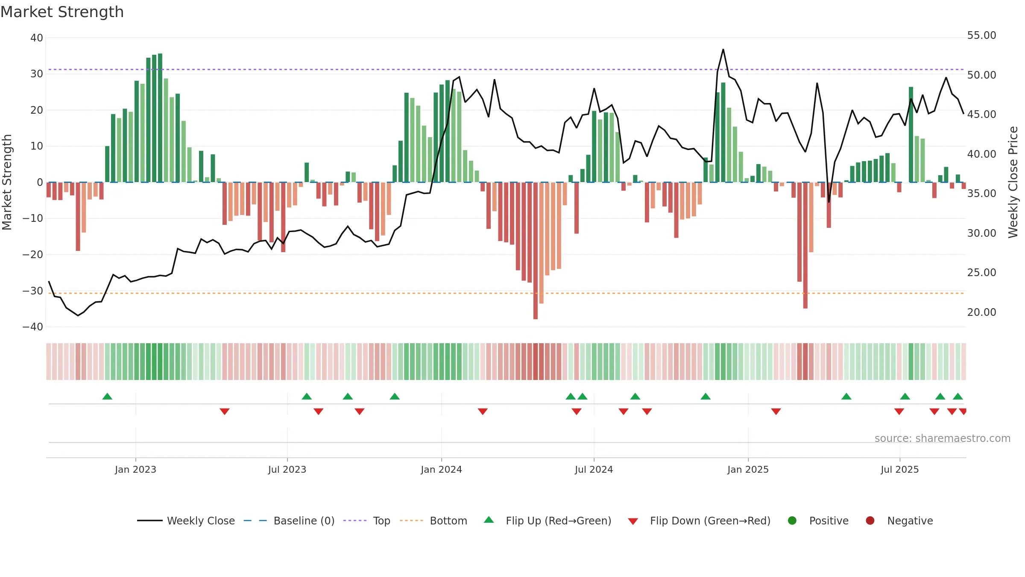The image size is (1025, 577).
Task: Click the 20.00 price axis tick
Action: click(x=981, y=312)
